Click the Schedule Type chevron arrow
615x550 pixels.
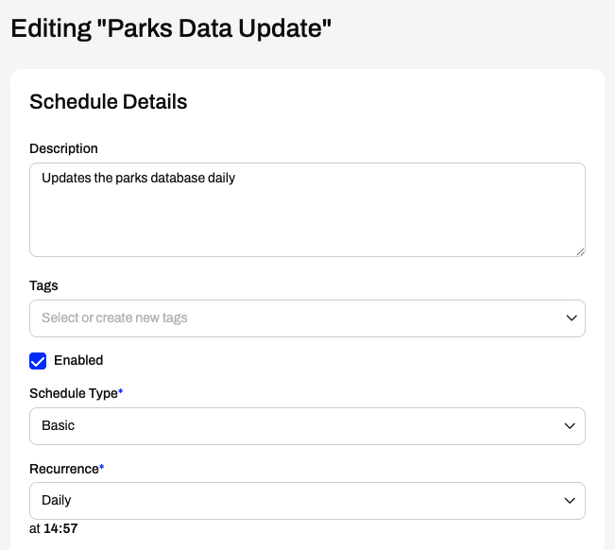pos(570,426)
